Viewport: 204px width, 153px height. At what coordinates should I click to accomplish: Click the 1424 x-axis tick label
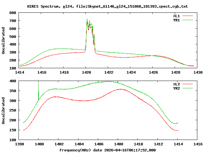click(131, 72)
